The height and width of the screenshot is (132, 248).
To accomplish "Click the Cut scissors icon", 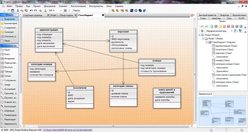I will [x=18, y=10].
